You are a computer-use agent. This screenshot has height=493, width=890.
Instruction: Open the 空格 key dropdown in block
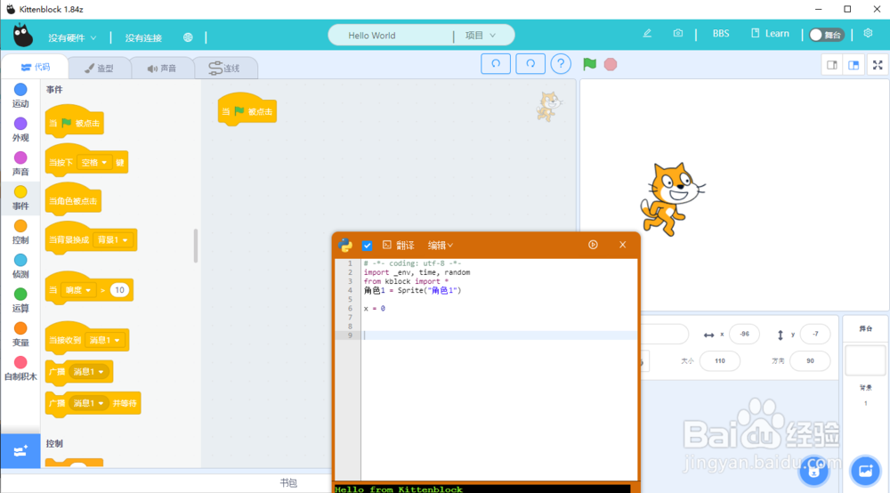94,162
